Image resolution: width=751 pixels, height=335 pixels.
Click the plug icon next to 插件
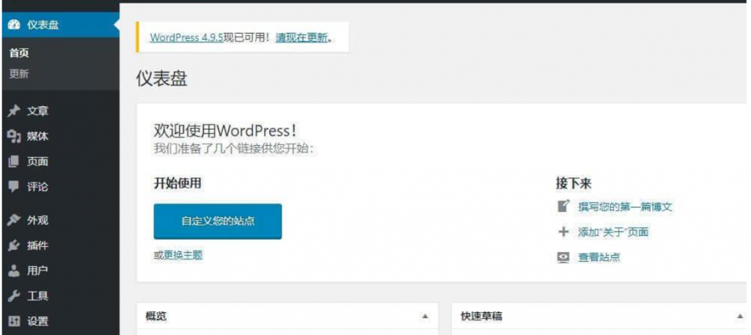pos(14,246)
